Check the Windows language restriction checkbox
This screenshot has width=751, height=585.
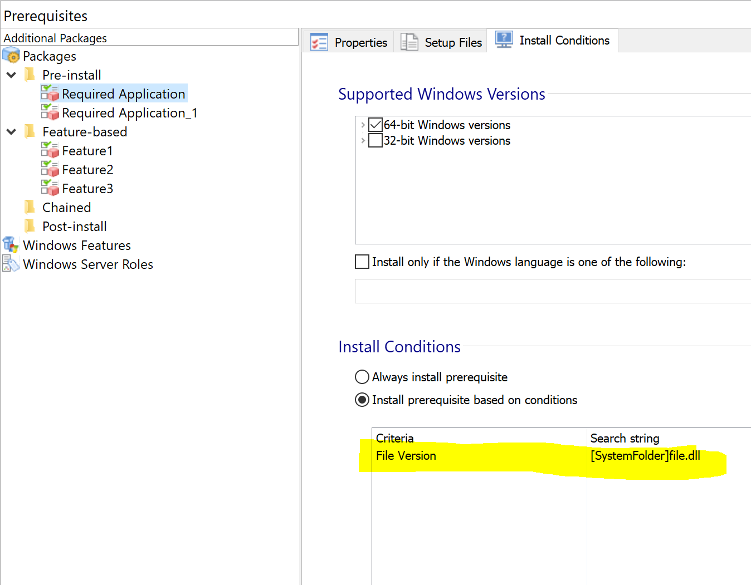pyautogui.click(x=362, y=262)
